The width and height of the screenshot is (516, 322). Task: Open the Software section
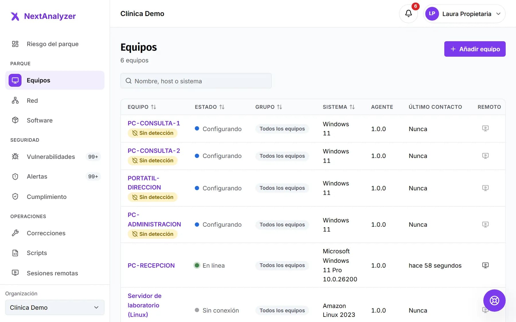pyautogui.click(x=55, y=120)
